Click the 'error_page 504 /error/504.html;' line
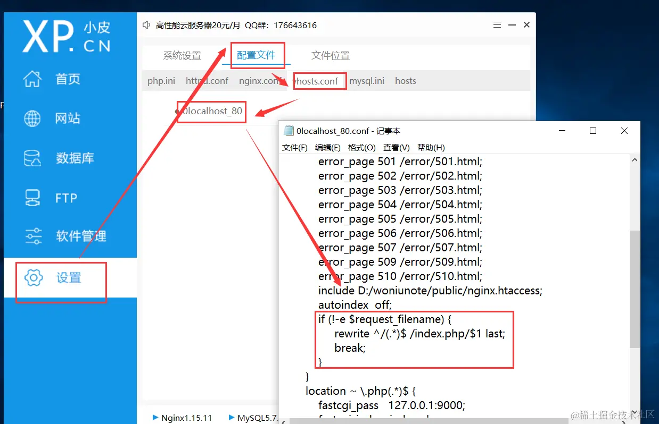659x424 pixels. (400, 205)
